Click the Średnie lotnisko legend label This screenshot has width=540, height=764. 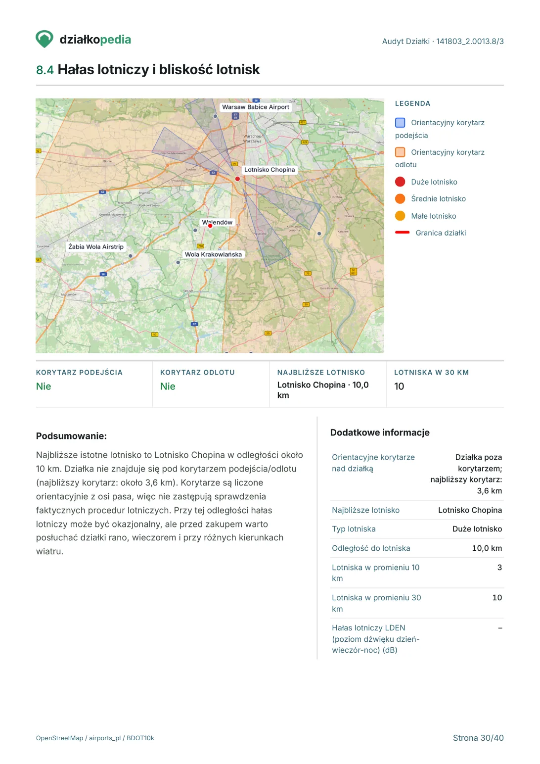pos(439,199)
